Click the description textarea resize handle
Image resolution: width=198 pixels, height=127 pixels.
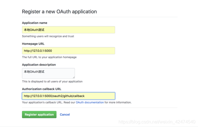click(74, 78)
